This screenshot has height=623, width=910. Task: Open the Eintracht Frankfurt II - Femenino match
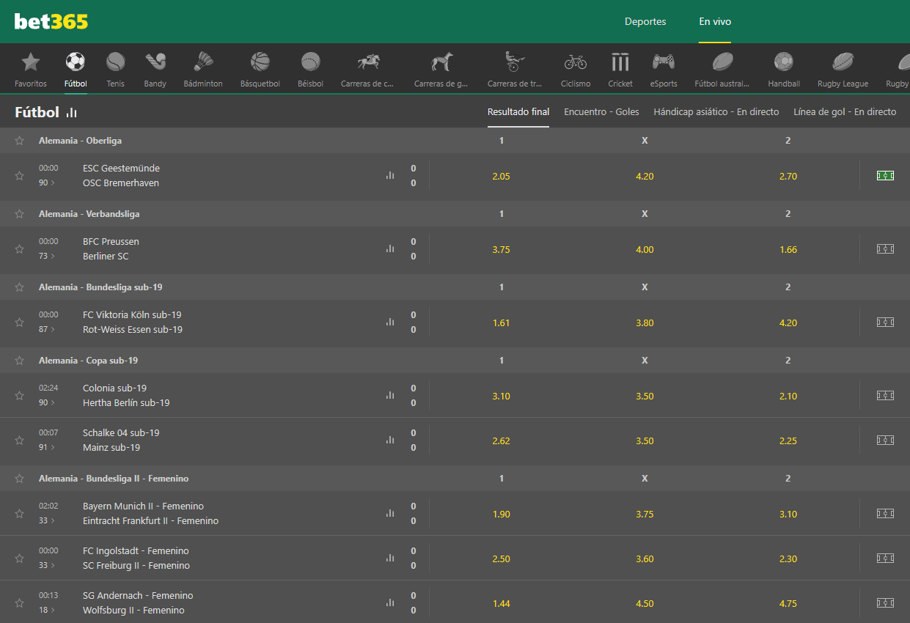pos(150,520)
